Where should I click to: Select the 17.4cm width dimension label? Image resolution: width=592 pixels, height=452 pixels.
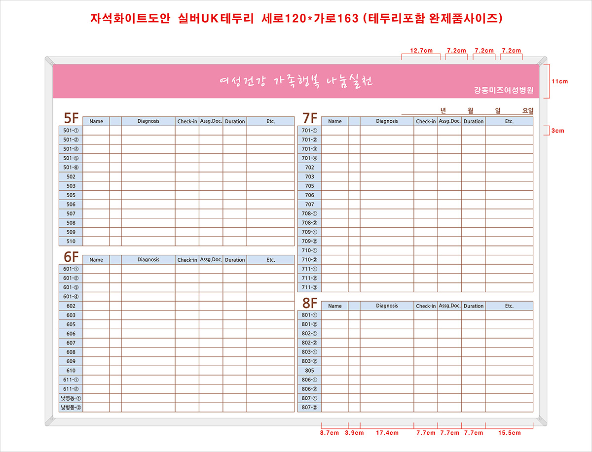pyautogui.click(x=387, y=433)
